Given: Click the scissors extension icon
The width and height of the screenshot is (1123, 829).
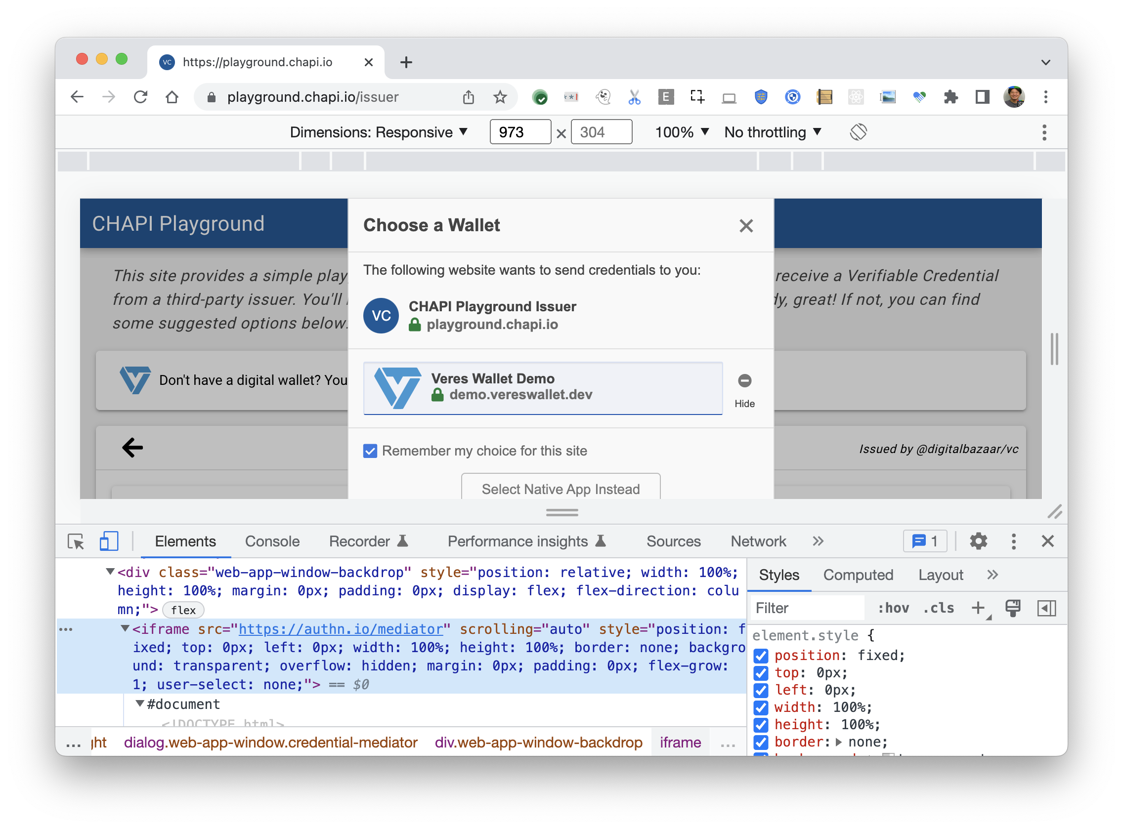Looking at the screenshot, I should [x=635, y=97].
